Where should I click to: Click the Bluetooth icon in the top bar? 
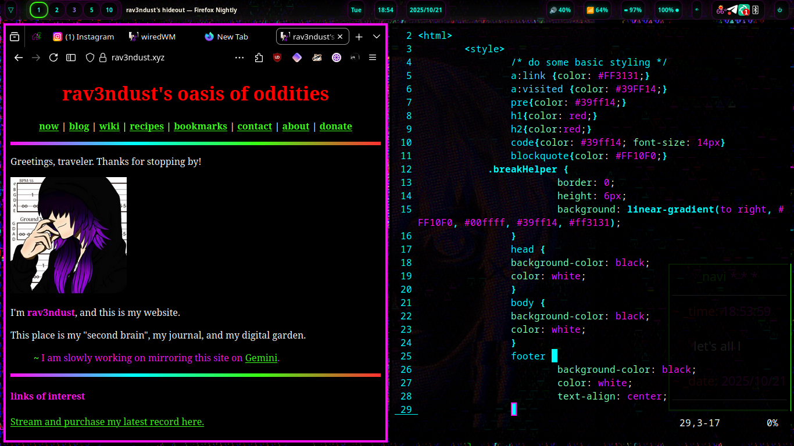coord(756,10)
